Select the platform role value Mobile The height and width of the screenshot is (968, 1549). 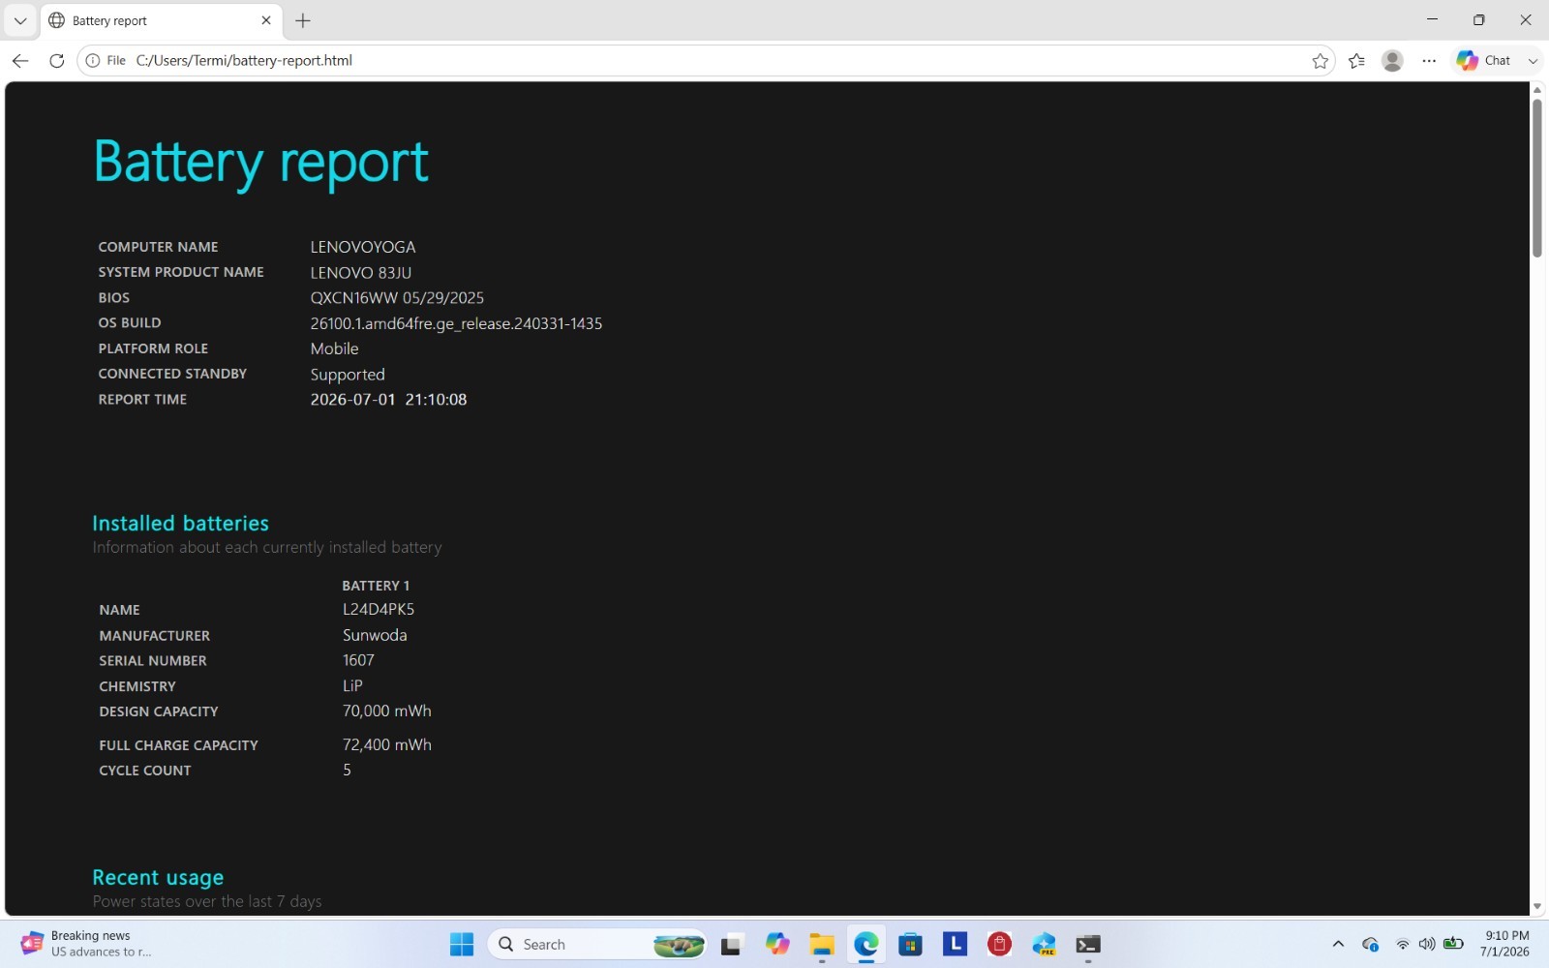click(334, 348)
